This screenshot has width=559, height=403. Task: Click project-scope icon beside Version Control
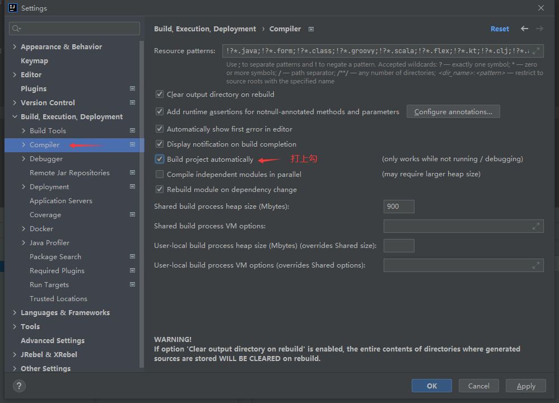coord(132,102)
